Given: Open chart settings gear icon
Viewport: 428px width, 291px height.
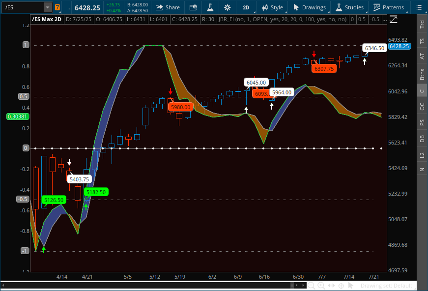Looking at the screenshot, I should pyautogui.click(x=227, y=7).
